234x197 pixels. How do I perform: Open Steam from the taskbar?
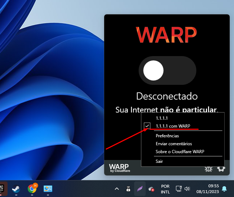(x=16, y=189)
